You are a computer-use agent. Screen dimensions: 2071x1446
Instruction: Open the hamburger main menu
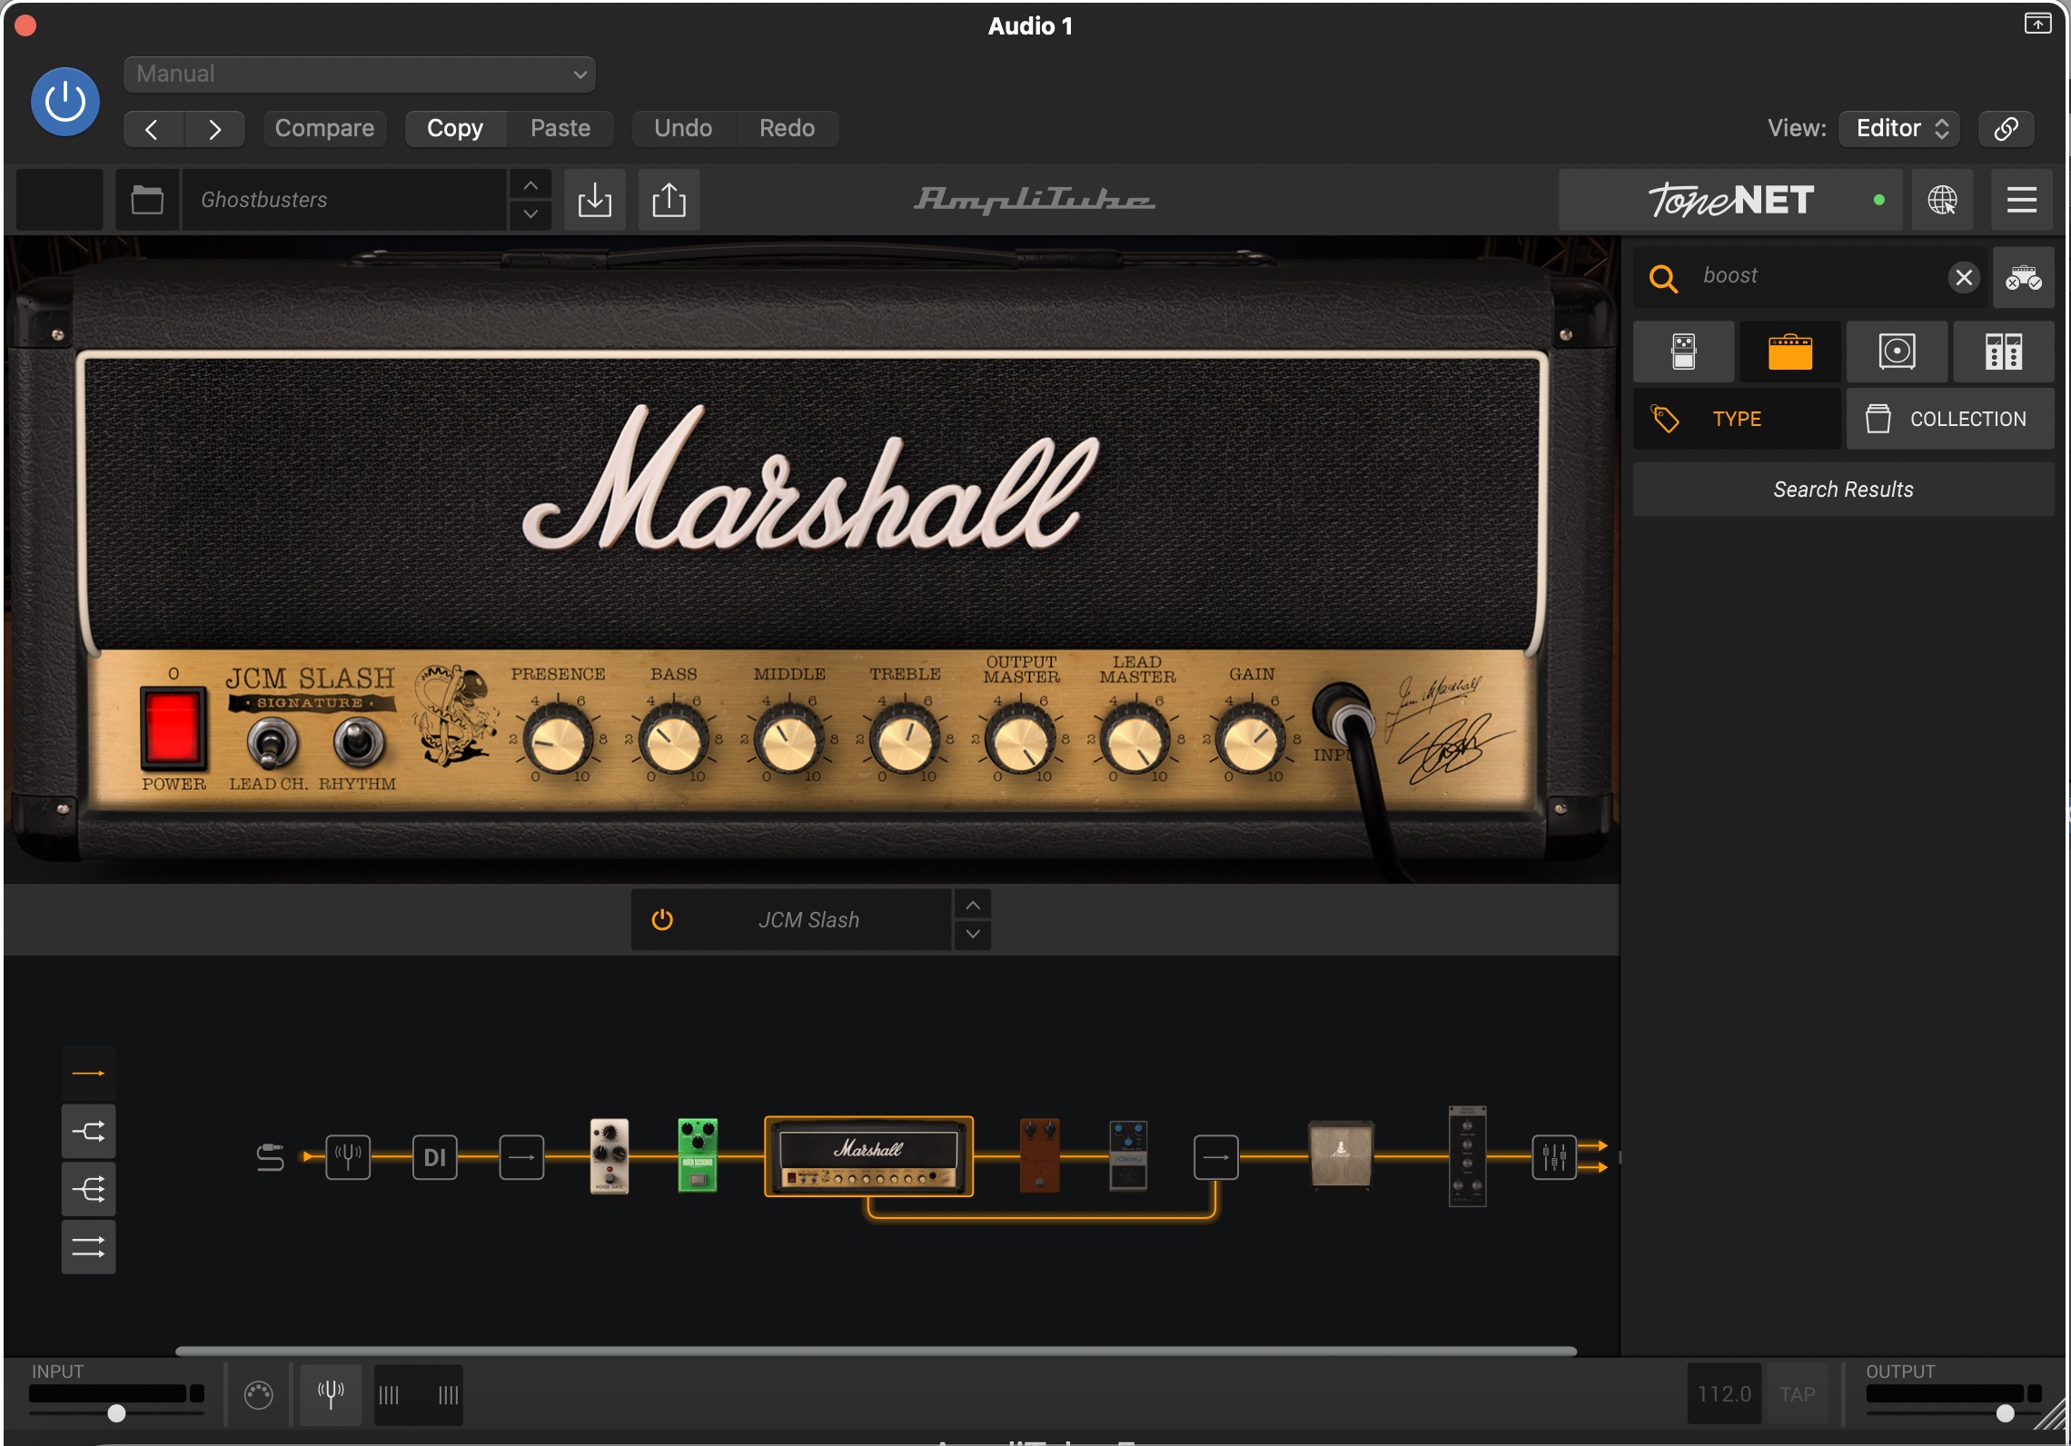click(2022, 200)
